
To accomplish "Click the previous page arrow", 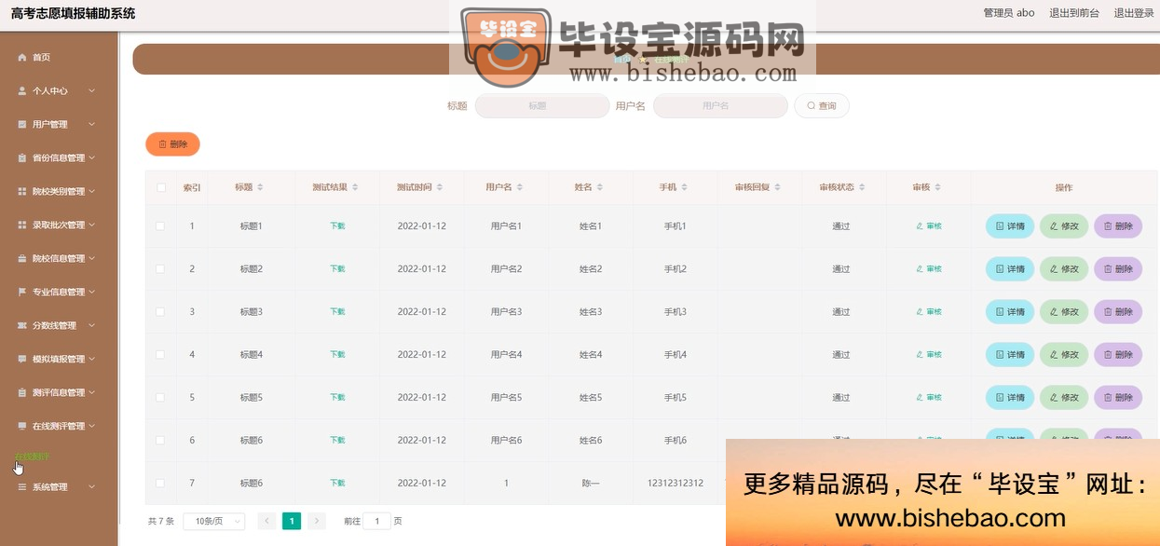I will click(x=266, y=522).
